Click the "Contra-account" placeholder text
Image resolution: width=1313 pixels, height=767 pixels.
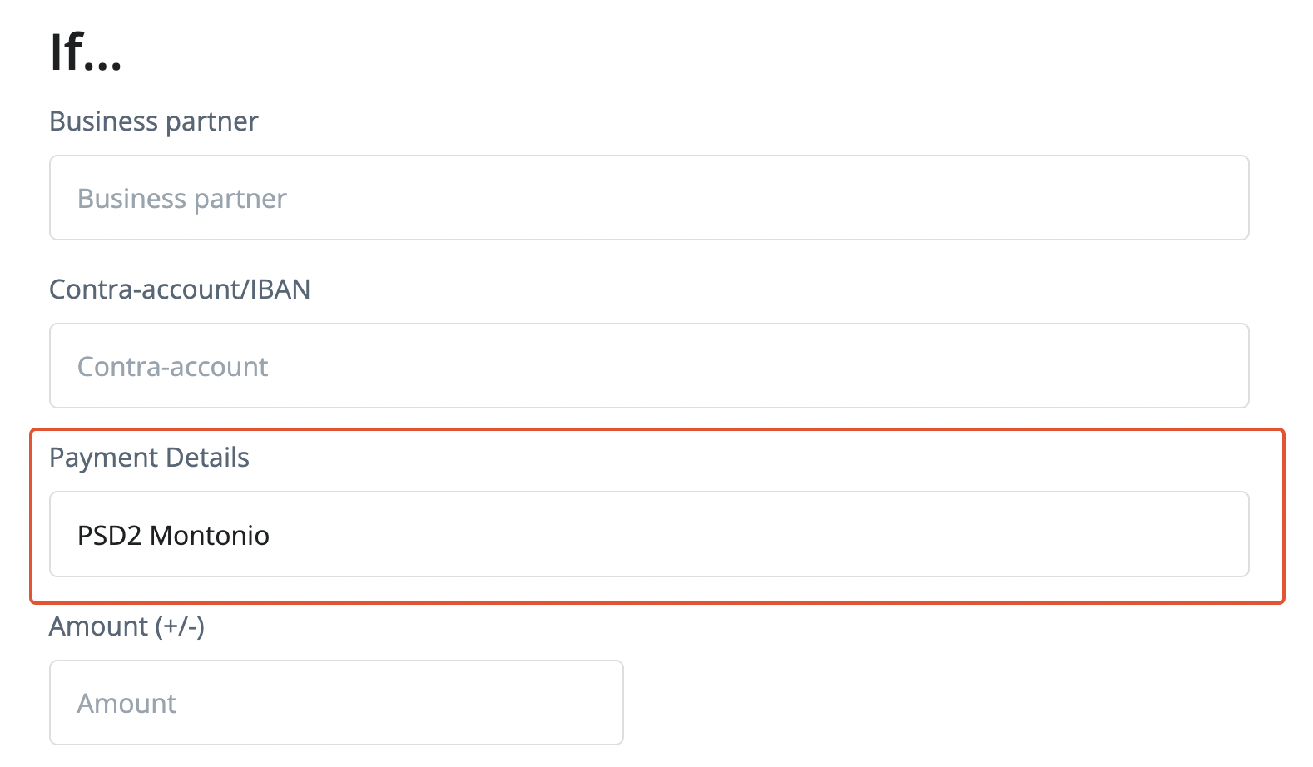(x=173, y=367)
